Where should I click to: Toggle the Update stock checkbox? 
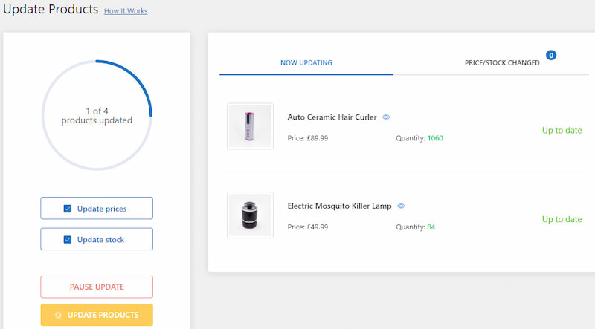(x=68, y=240)
